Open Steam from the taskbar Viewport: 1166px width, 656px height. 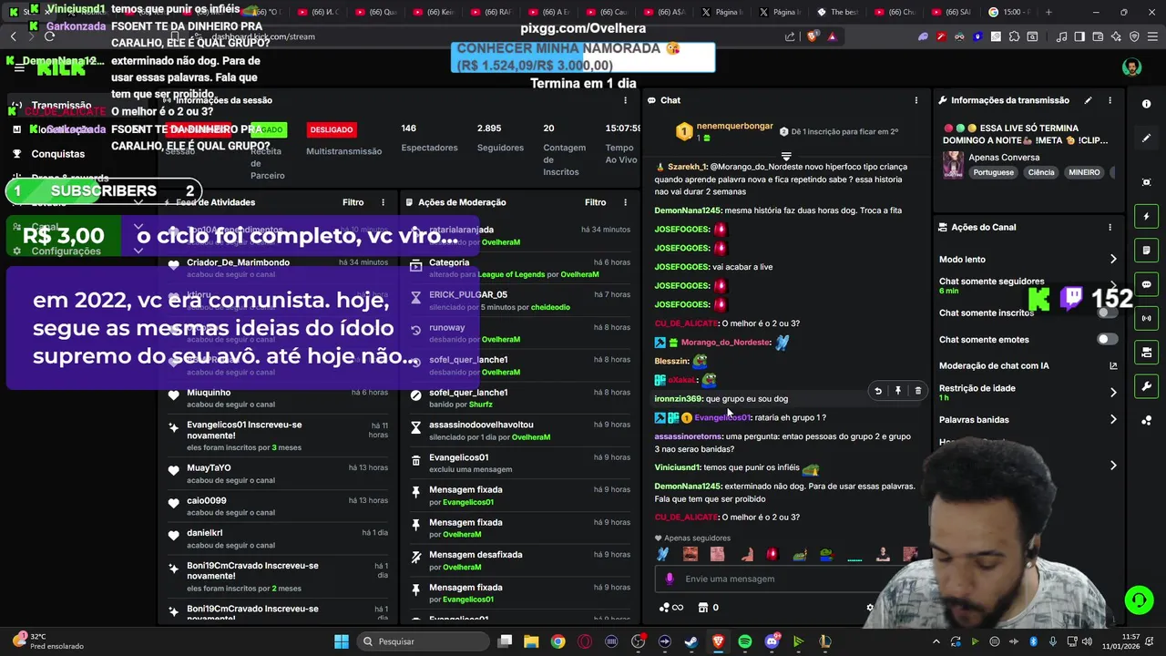(x=691, y=641)
